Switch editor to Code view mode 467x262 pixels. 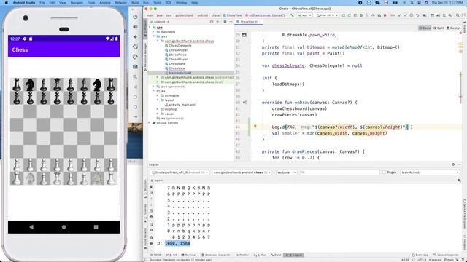425,28
